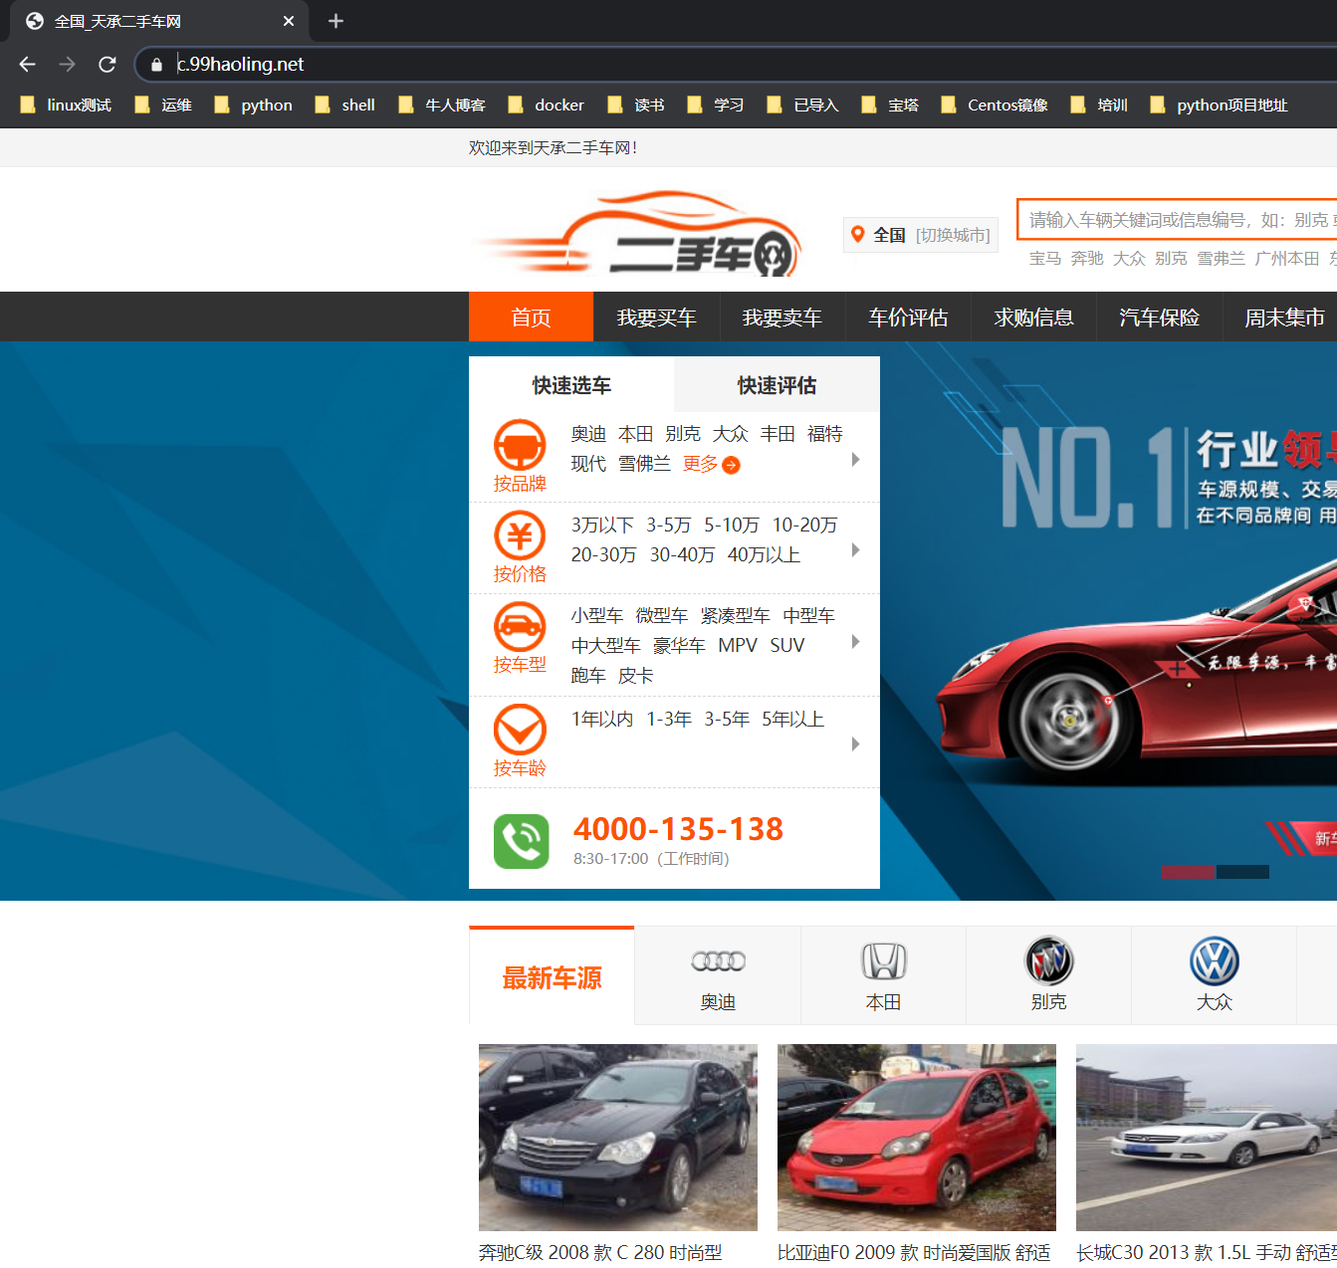Viewport: 1337px width, 1268px height.
Task: Click the browser forward arrow
Action: click(67, 64)
